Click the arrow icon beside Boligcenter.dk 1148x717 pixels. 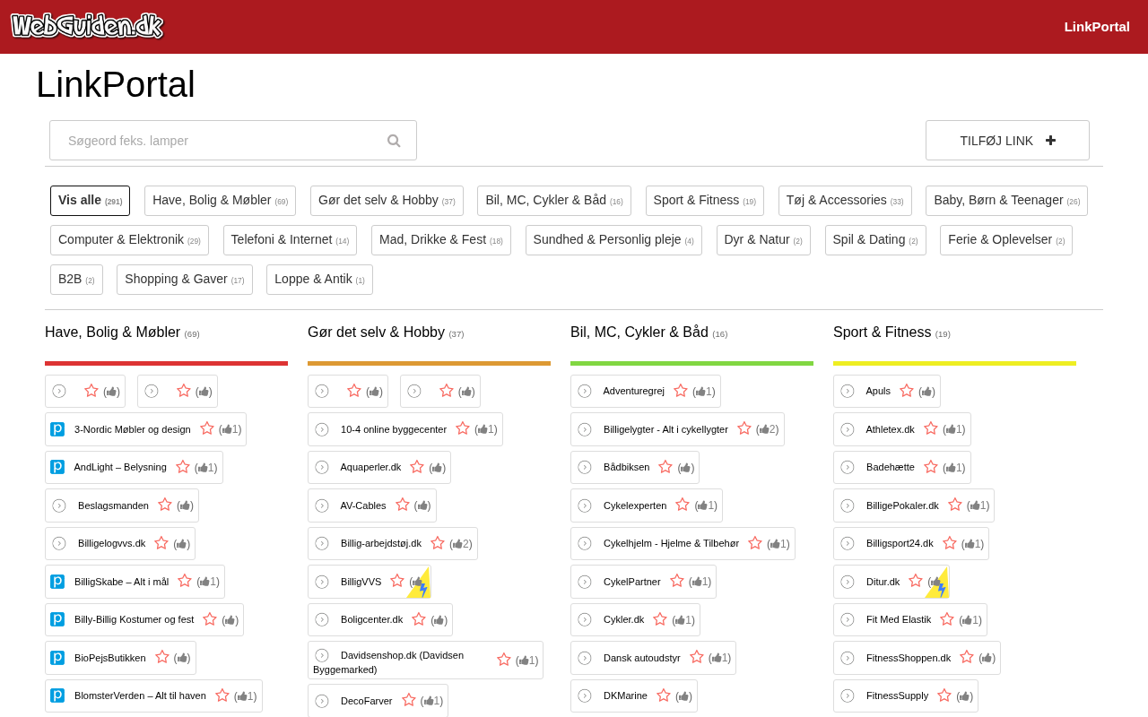tap(322, 619)
